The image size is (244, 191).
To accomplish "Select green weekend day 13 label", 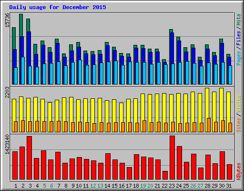I will (100, 186).
